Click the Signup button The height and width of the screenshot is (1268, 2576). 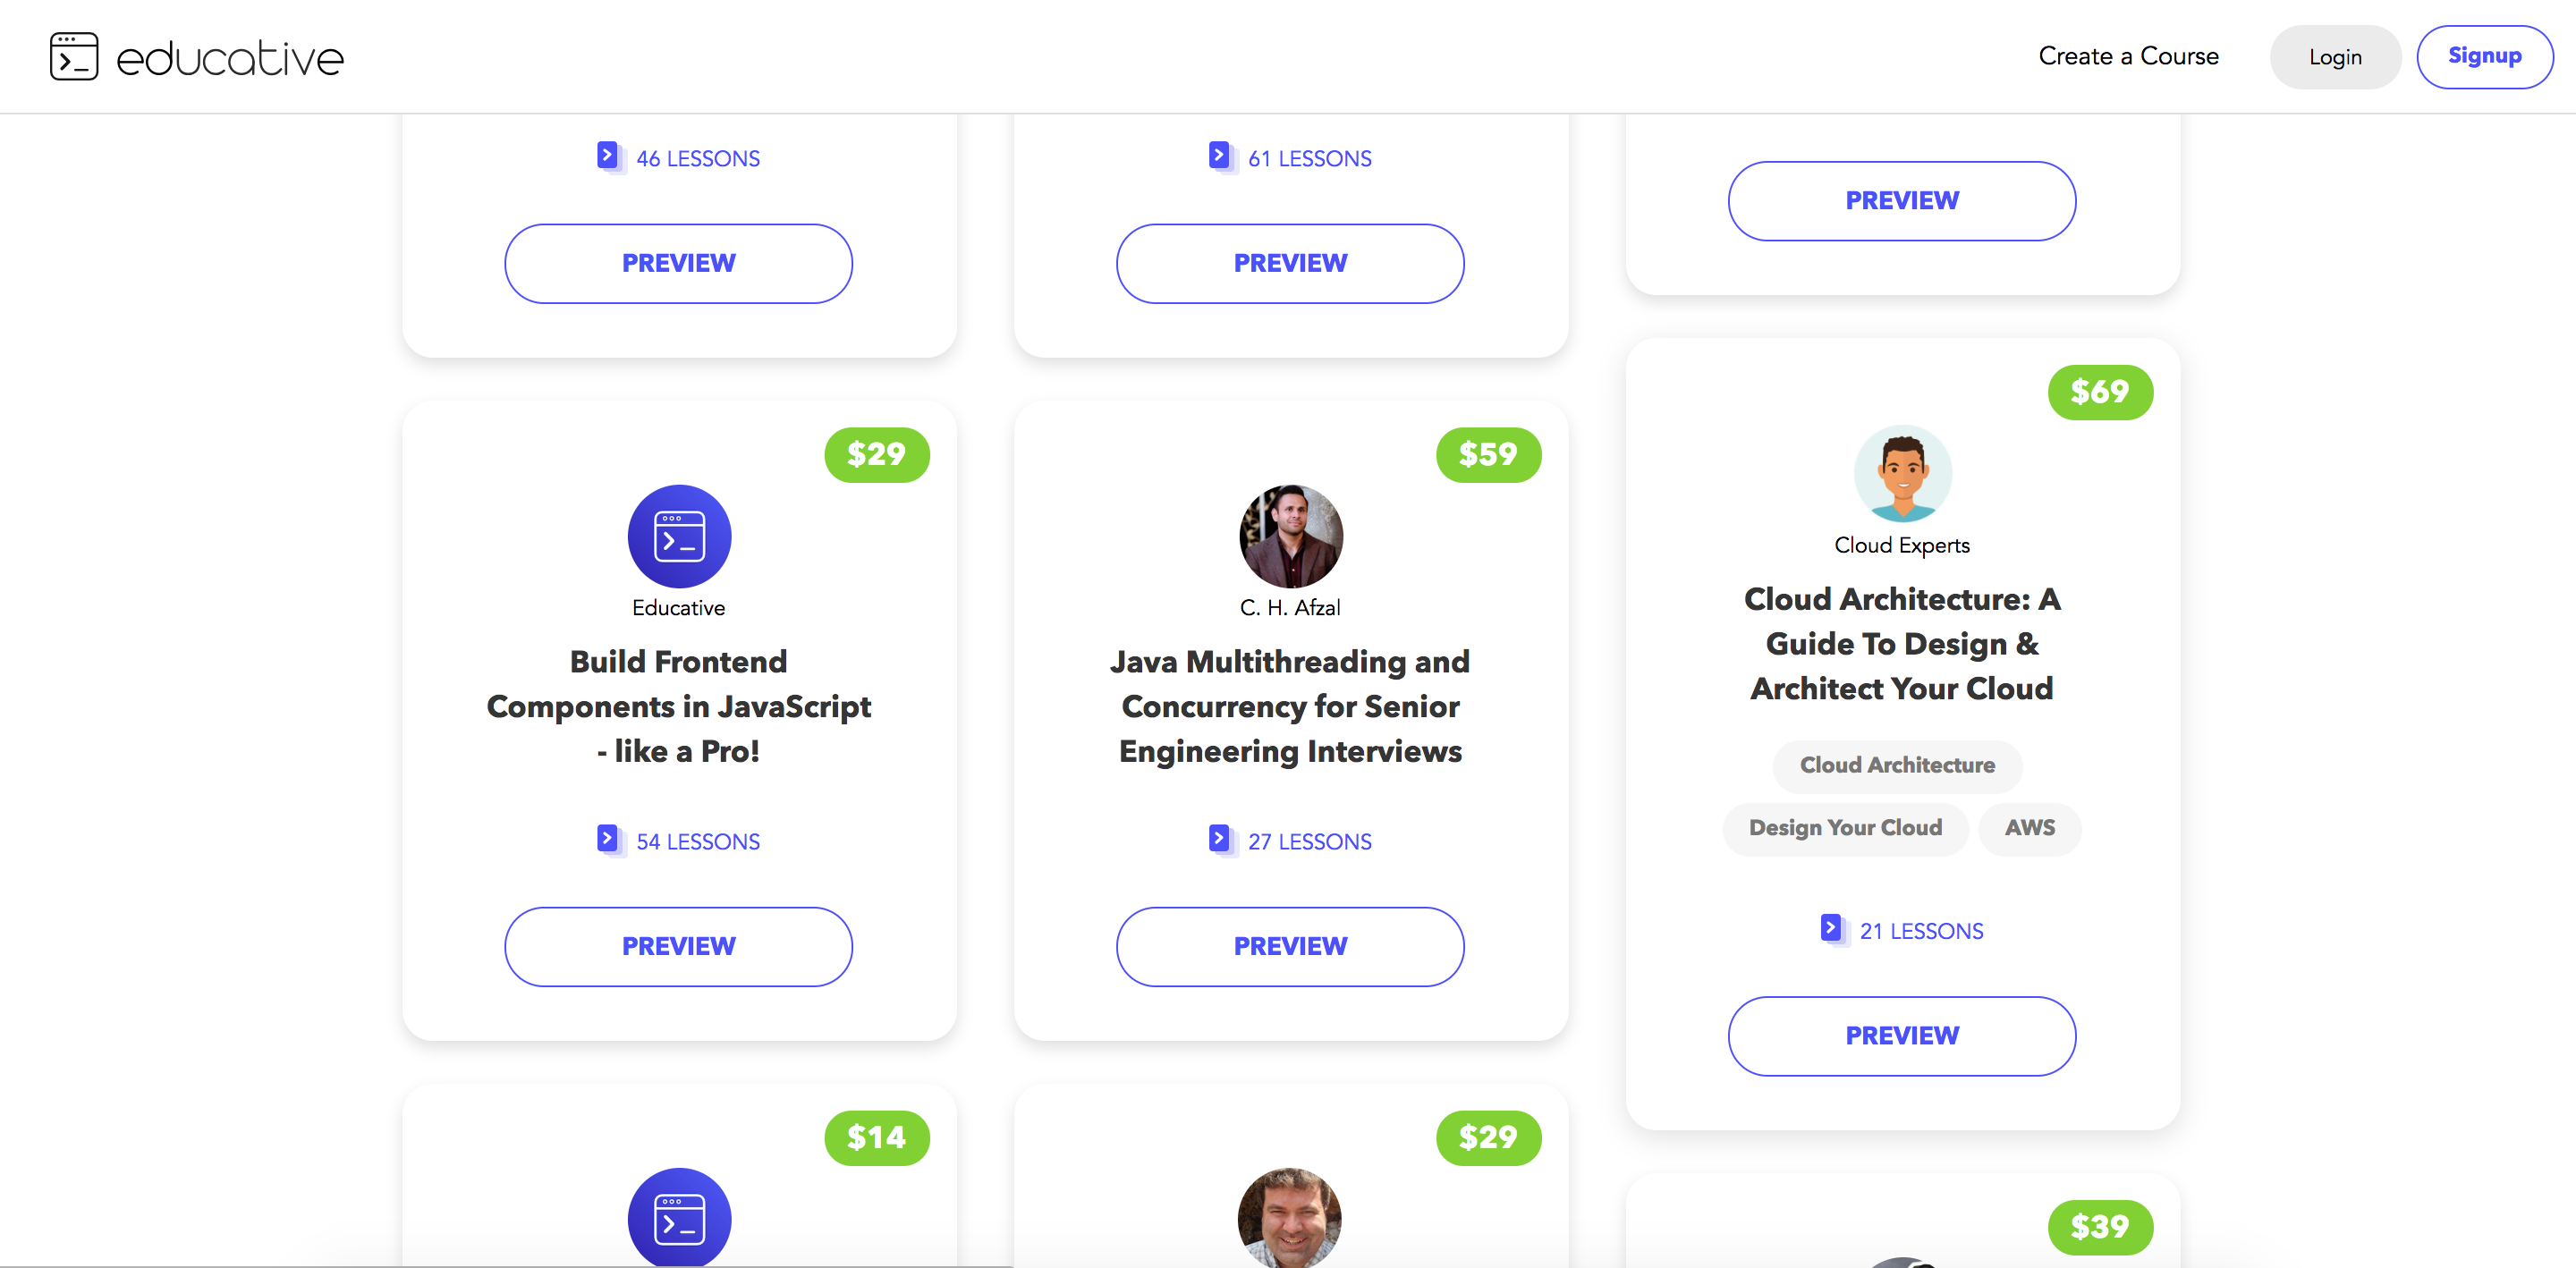point(2484,57)
